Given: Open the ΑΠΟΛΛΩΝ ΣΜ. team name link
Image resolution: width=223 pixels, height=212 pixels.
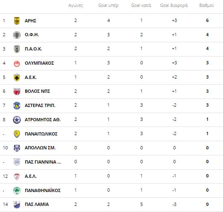Looking at the screenshot, I should tap(40, 148).
